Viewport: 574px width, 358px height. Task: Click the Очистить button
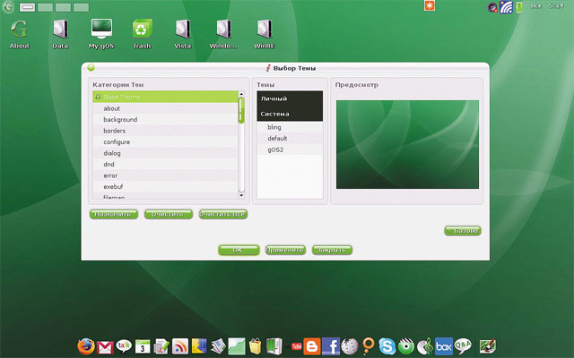point(169,214)
